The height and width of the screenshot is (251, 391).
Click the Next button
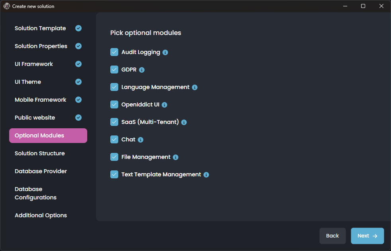tap(367, 236)
